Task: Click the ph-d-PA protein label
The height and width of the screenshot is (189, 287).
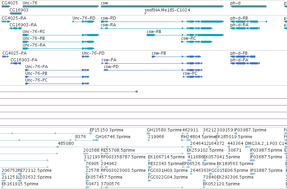Action: coord(239,60)
